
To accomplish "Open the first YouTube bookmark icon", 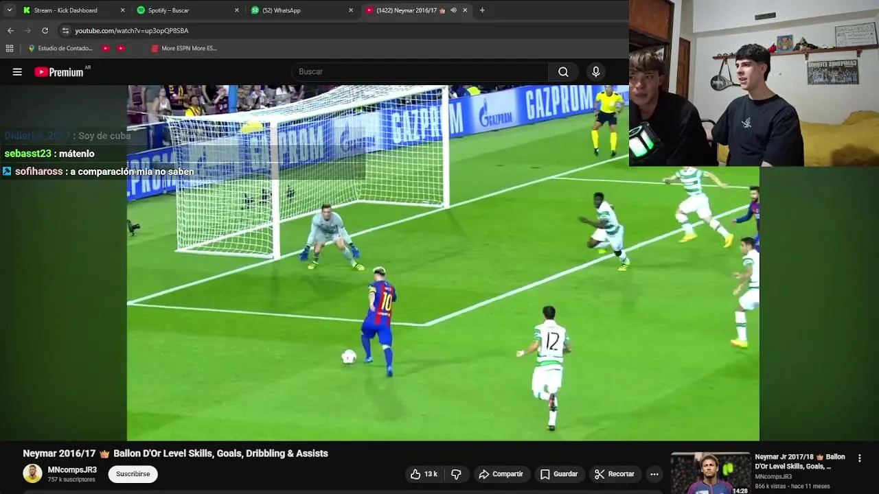I will point(106,48).
